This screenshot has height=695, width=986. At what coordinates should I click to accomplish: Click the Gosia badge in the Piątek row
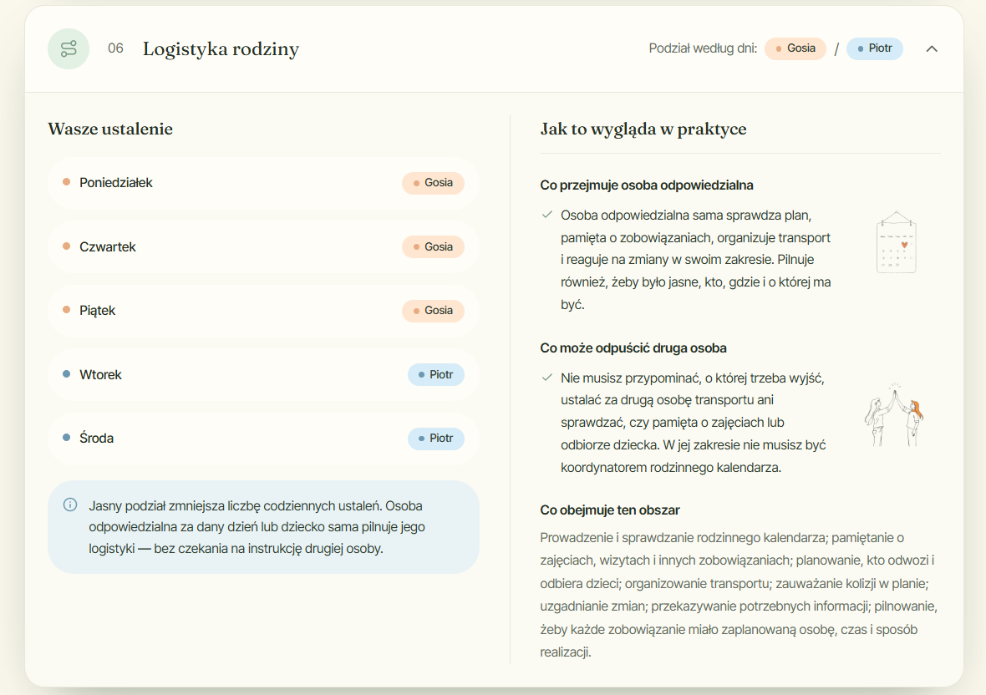pyautogui.click(x=433, y=311)
